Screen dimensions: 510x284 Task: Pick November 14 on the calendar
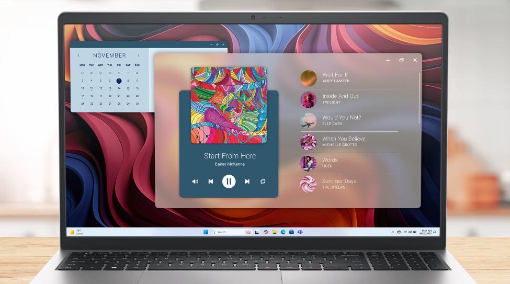[119, 88]
